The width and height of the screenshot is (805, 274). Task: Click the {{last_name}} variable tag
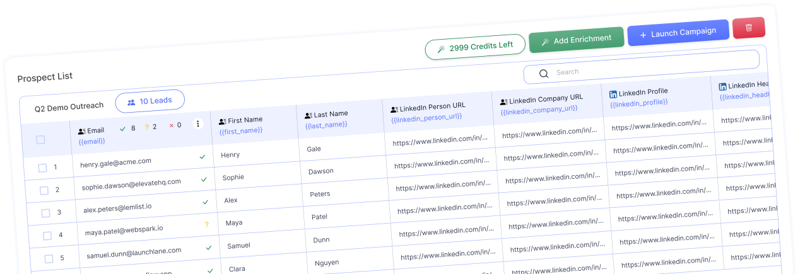326,125
